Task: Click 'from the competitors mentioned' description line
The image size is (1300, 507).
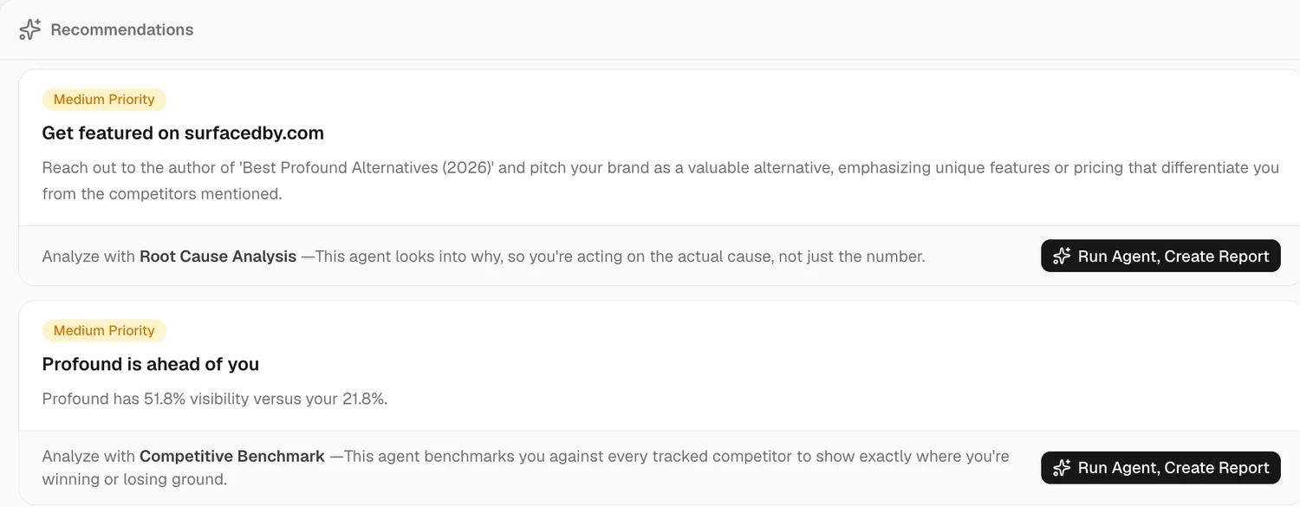Action: [162, 194]
